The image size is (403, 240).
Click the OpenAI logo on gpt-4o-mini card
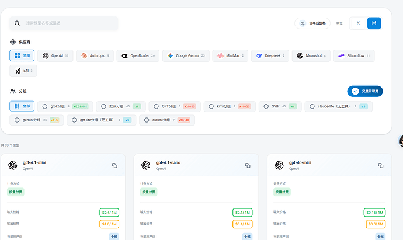click(279, 165)
